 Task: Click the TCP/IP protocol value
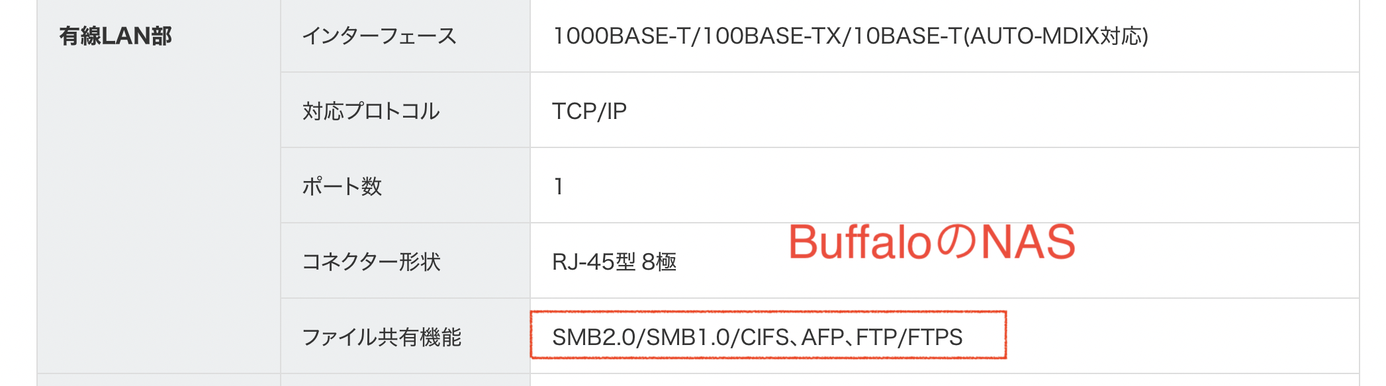(x=589, y=111)
